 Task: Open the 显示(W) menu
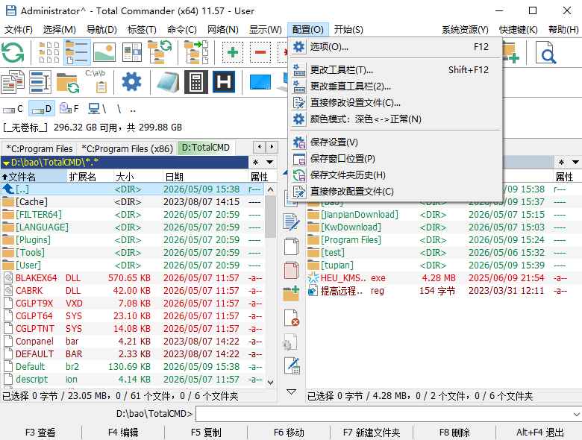pos(265,29)
